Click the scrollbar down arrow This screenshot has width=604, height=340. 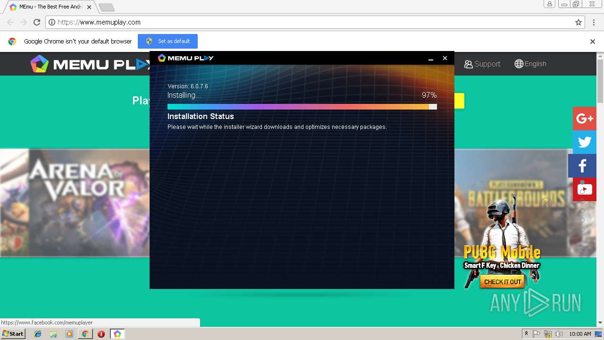point(600,323)
